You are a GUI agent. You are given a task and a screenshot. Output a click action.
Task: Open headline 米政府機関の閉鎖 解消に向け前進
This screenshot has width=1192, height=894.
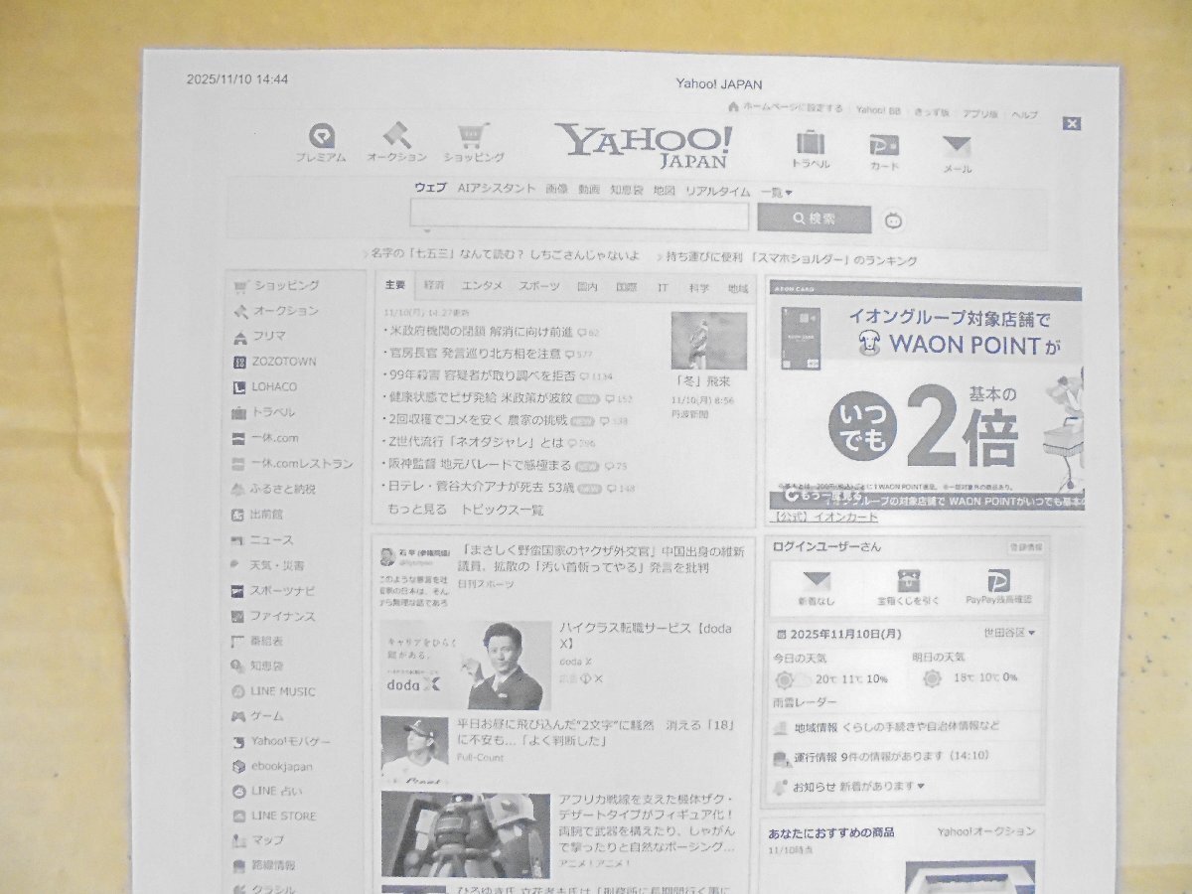pos(479,331)
